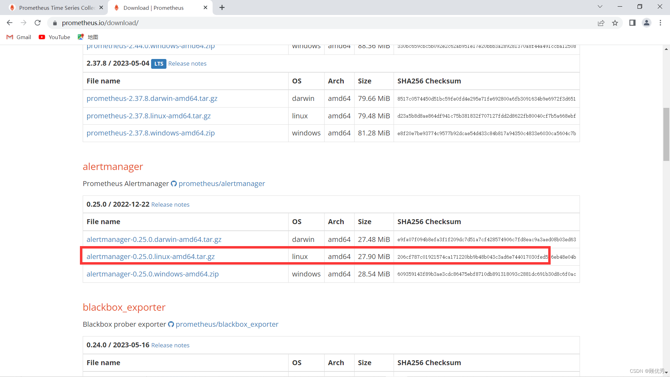670x377 pixels.
Task: Switch to the Prometheus Time Series tab
Action: (x=52, y=7)
